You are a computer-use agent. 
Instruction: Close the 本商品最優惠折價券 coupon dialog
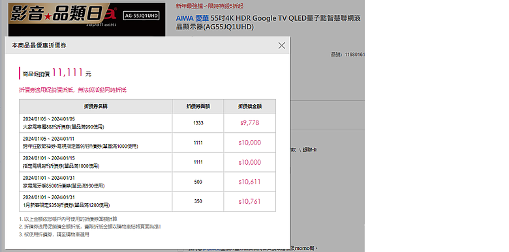[281, 46]
